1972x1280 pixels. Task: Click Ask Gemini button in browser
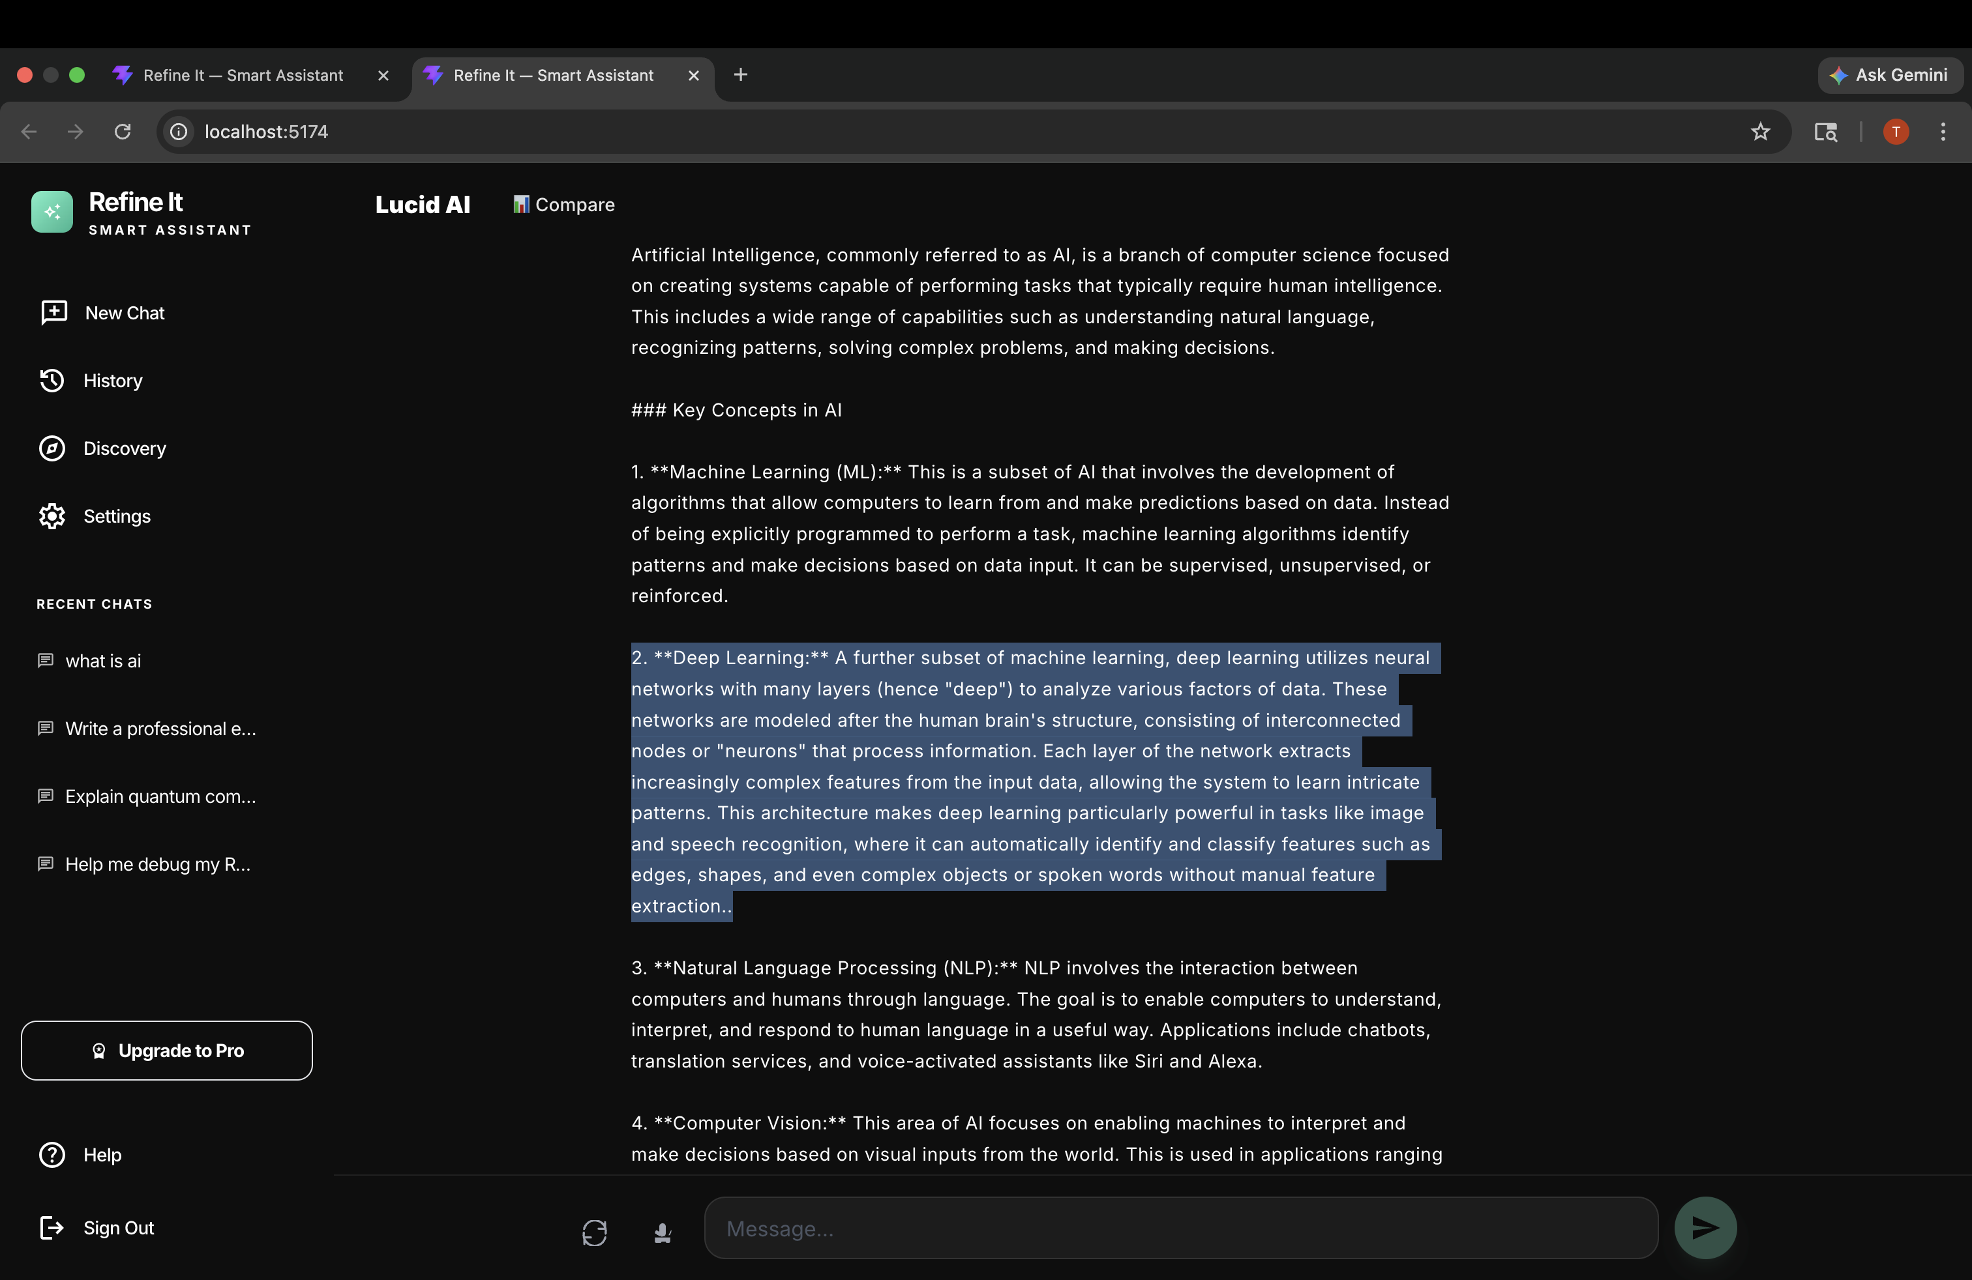pyautogui.click(x=1889, y=76)
